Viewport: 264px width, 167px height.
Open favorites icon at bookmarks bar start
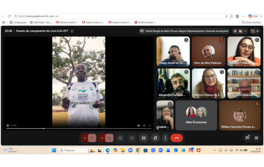click(x=4, y=22)
